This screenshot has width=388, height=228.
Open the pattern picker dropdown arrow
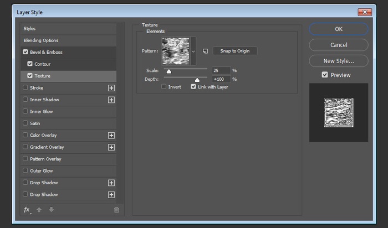(x=193, y=51)
